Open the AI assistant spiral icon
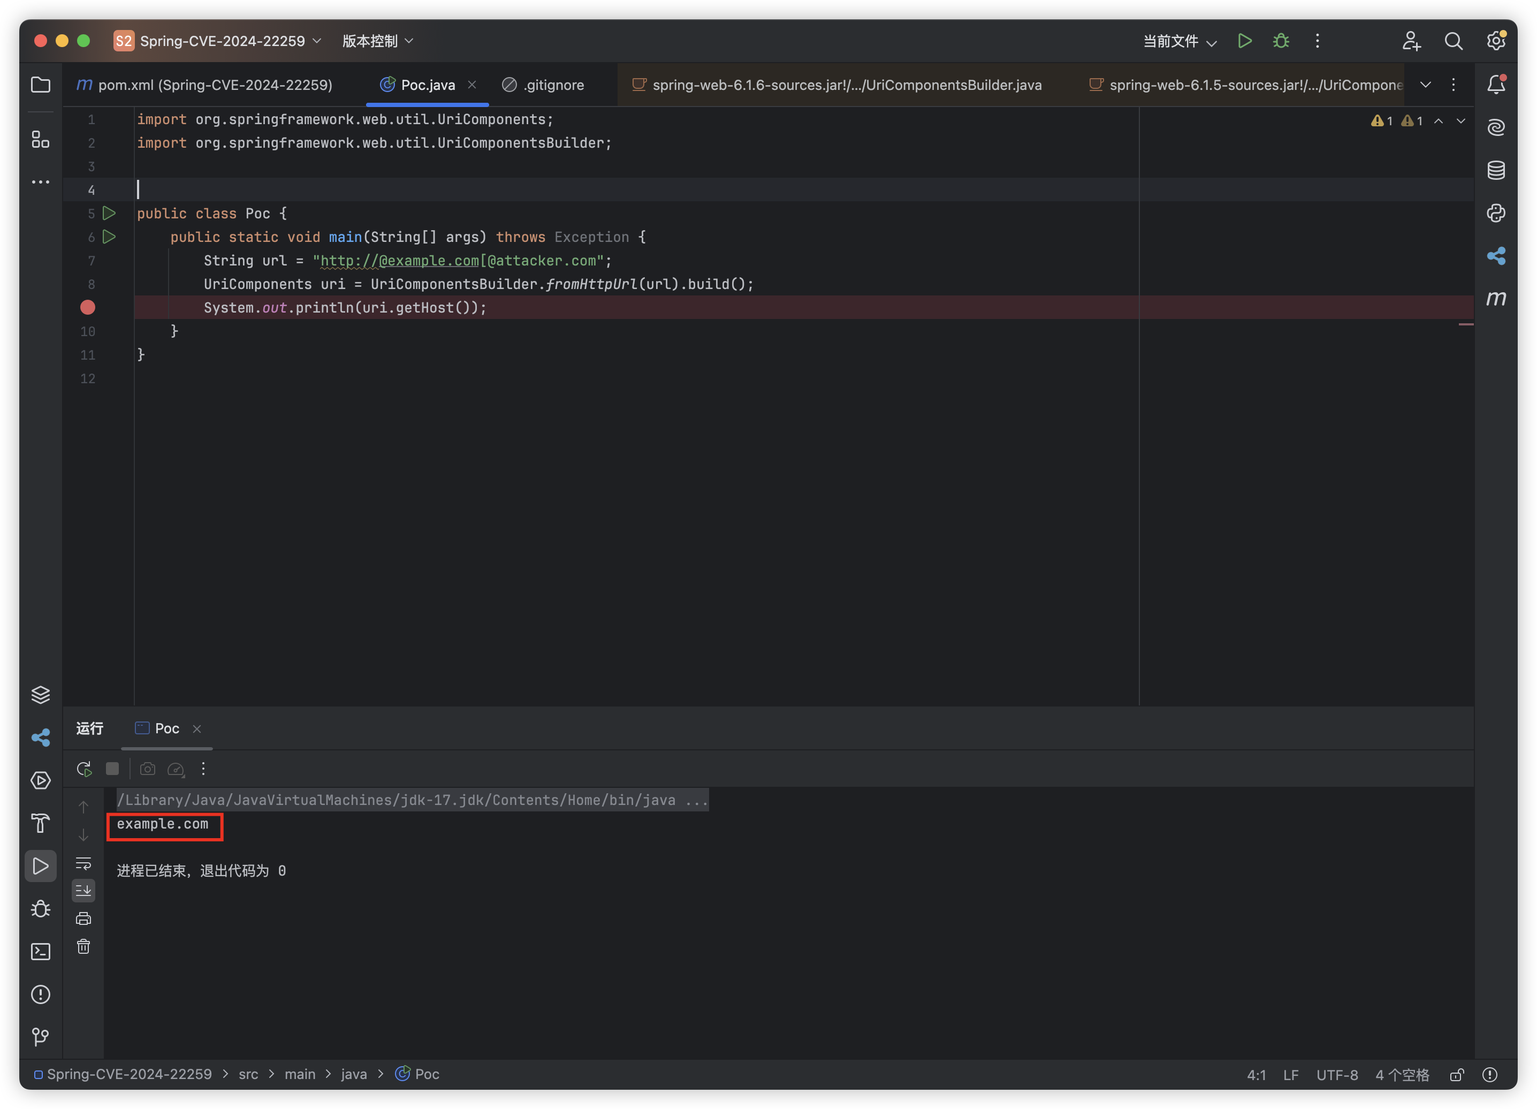The width and height of the screenshot is (1537, 1109). click(x=1496, y=127)
